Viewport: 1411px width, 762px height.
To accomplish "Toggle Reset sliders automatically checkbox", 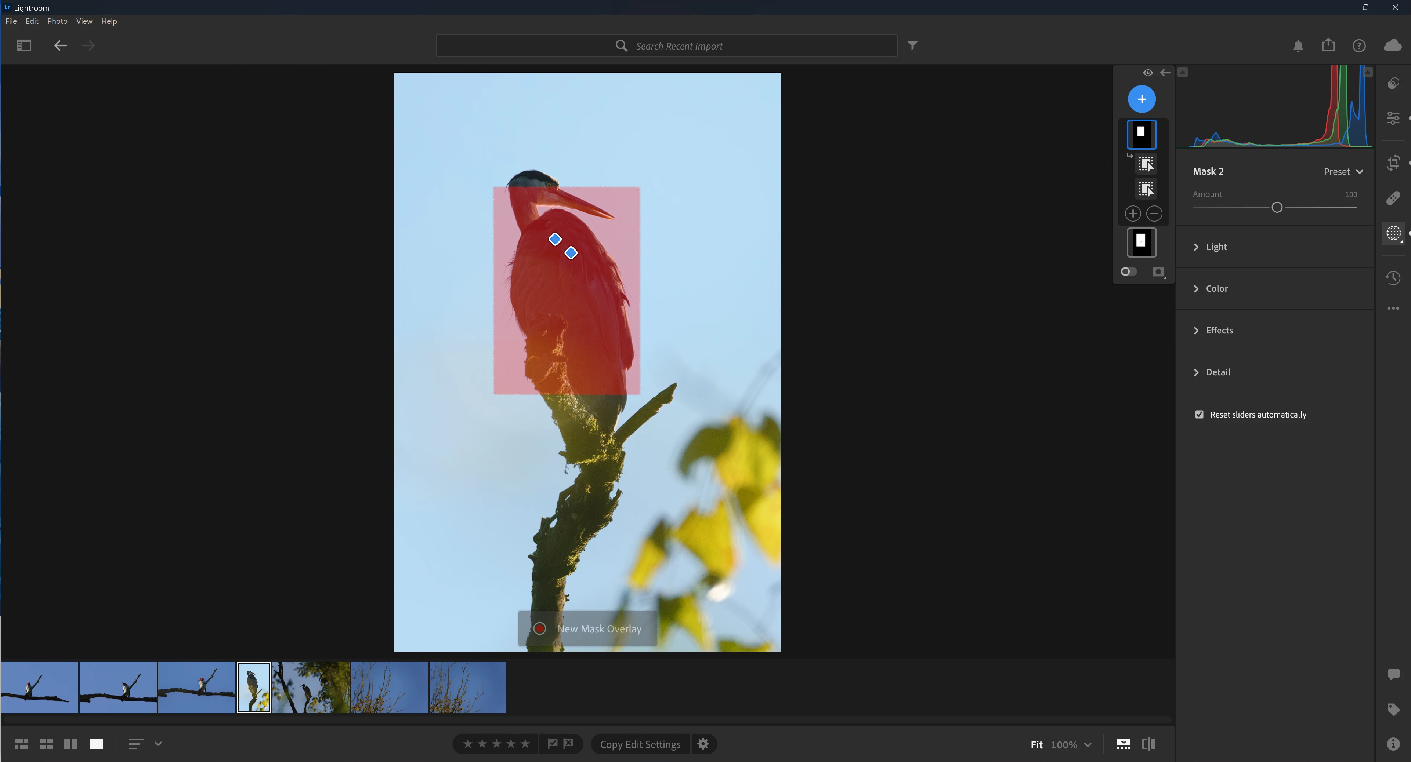I will (1200, 415).
